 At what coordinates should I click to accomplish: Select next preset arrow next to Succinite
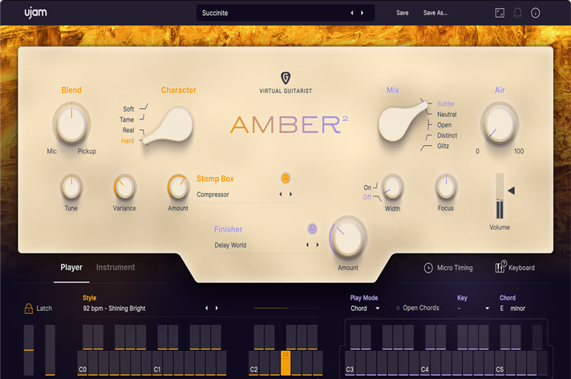click(362, 13)
